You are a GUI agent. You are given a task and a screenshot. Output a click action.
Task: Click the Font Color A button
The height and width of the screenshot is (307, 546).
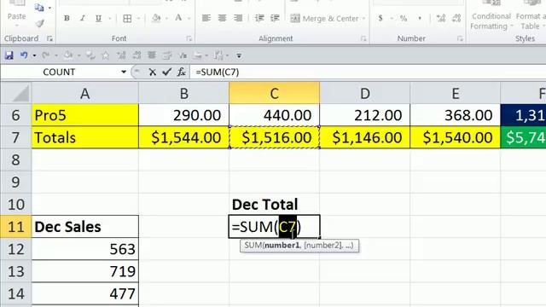[x=178, y=18]
